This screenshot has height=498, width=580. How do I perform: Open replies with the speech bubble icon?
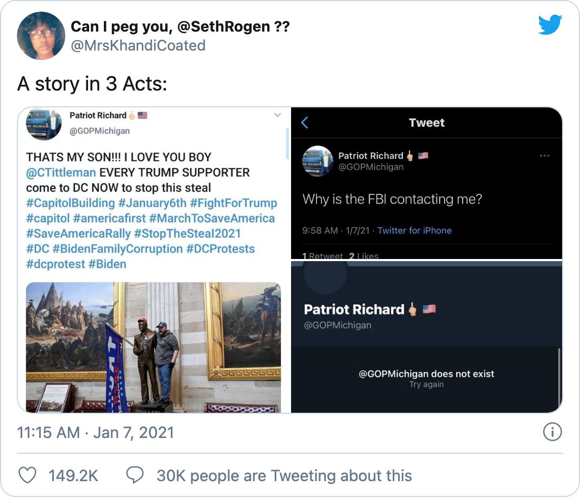(136, 475)
